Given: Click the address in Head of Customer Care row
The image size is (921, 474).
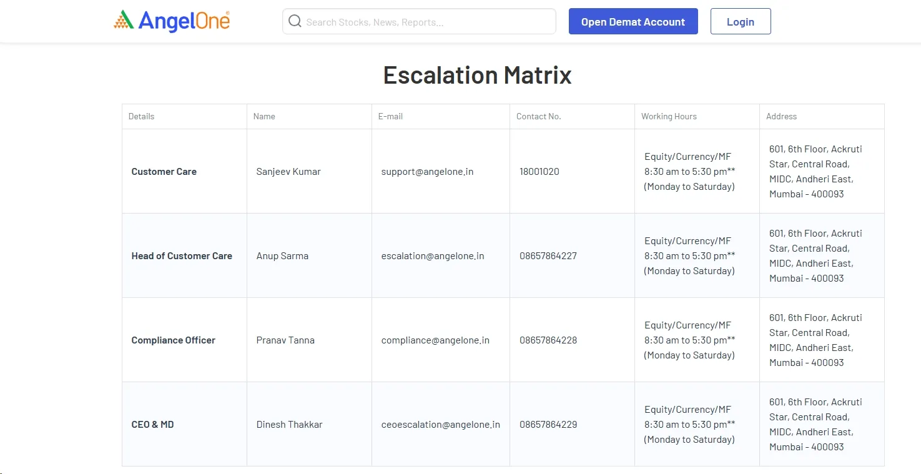Looking at the screenshot, I should click(x=815, y=256).
